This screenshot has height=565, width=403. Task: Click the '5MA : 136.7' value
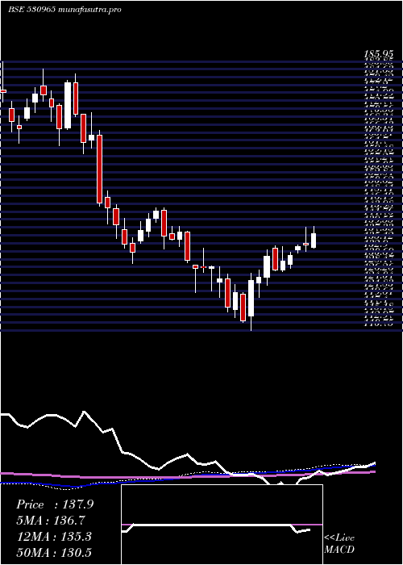click(x=52, y=521)
